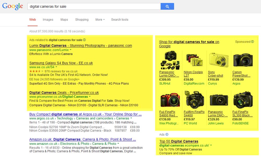This screenshot has height=157, width=261.
Task: Click Nikon Coolpix L27 camera image
Action: (195, 60)
